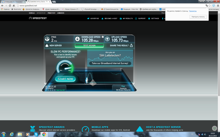The image size is (220, 137).
Task: Open SPEEDTEST AWARDS link
Action: pos(52,127)
